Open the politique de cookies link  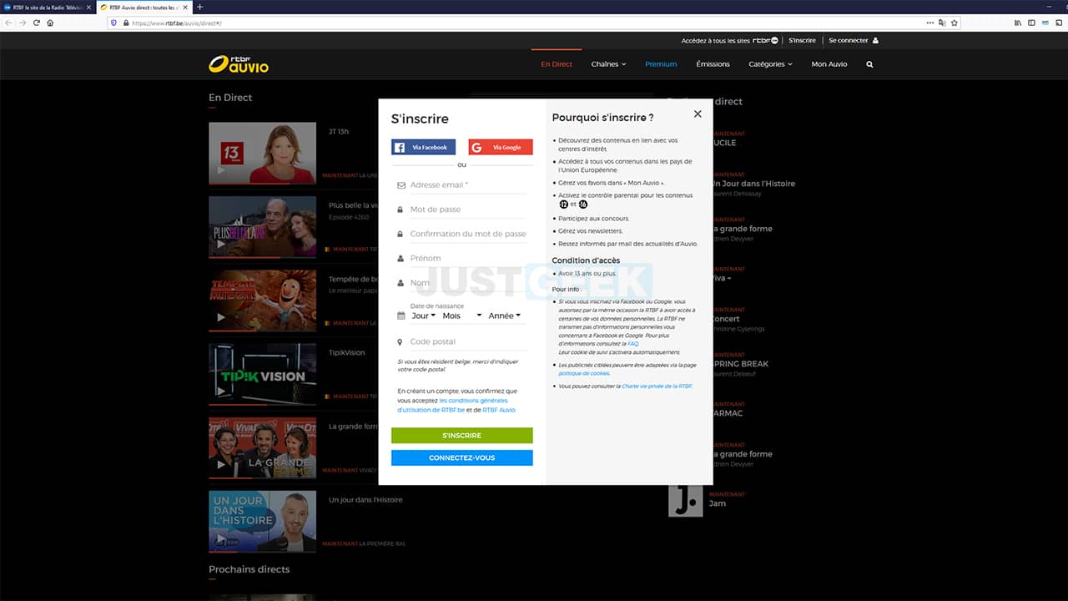(584, 373)
